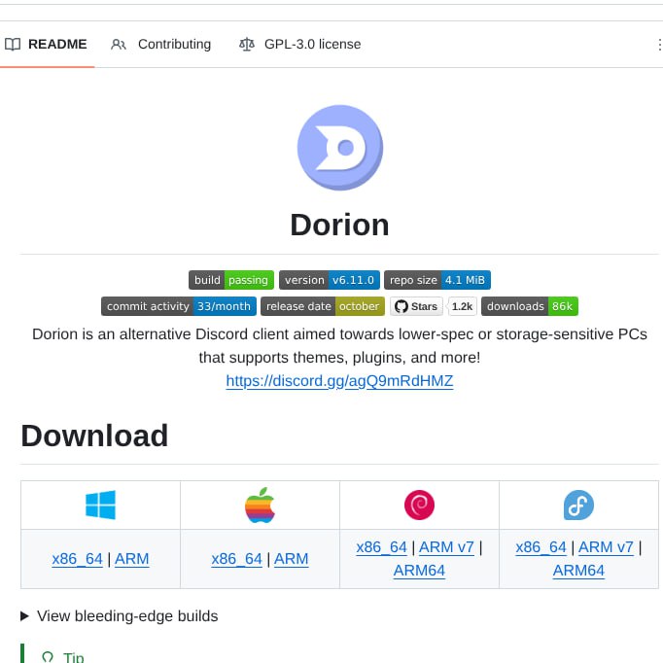
Task: Download Fedora ARM64 package
Action: pos(578,571)
